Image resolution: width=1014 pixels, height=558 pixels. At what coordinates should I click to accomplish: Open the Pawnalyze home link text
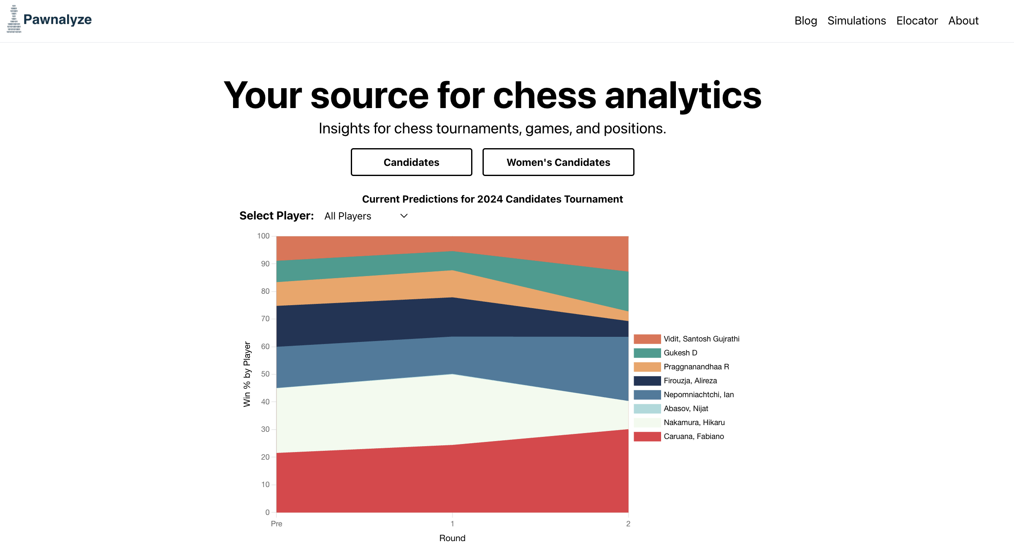point(57,19)
